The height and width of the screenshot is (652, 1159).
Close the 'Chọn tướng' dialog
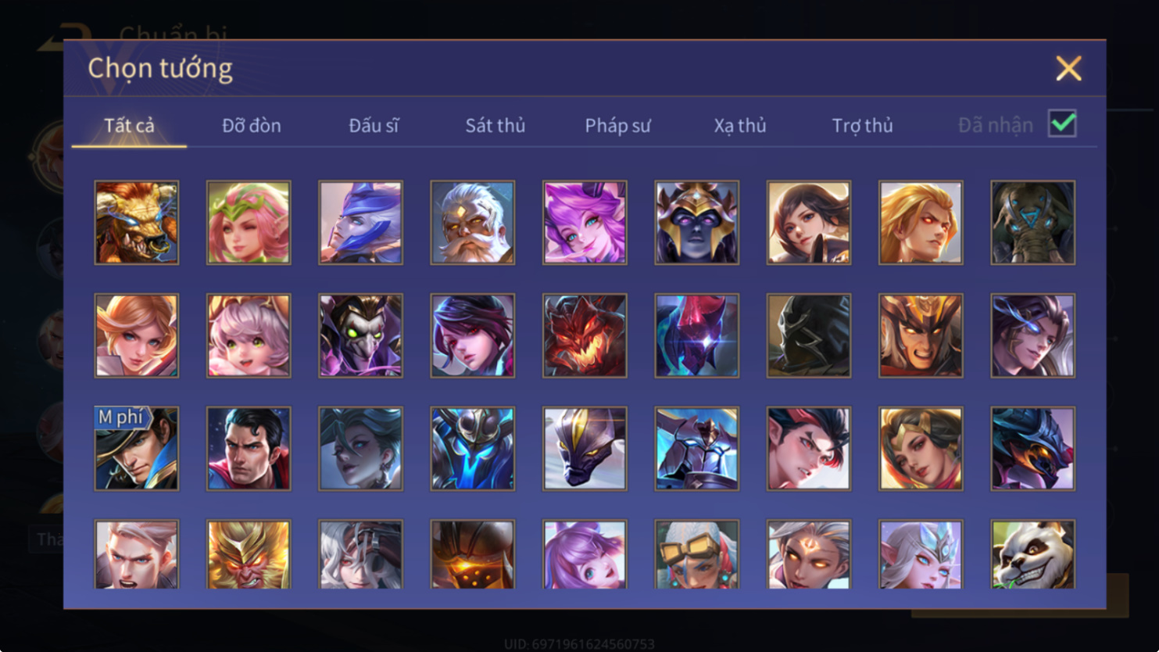tap(1068, 68)
